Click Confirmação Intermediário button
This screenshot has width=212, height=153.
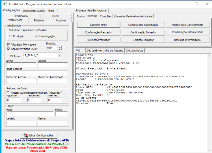[x=187, y=32]
